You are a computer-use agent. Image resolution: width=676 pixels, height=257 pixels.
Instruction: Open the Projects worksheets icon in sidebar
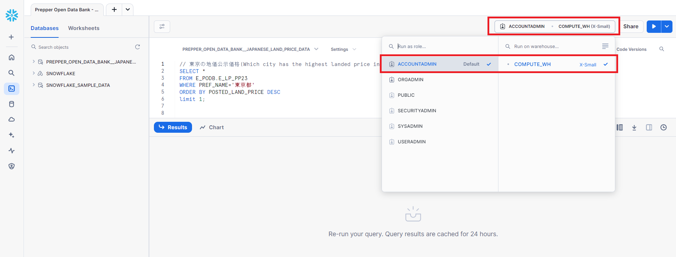coord(12,89)
